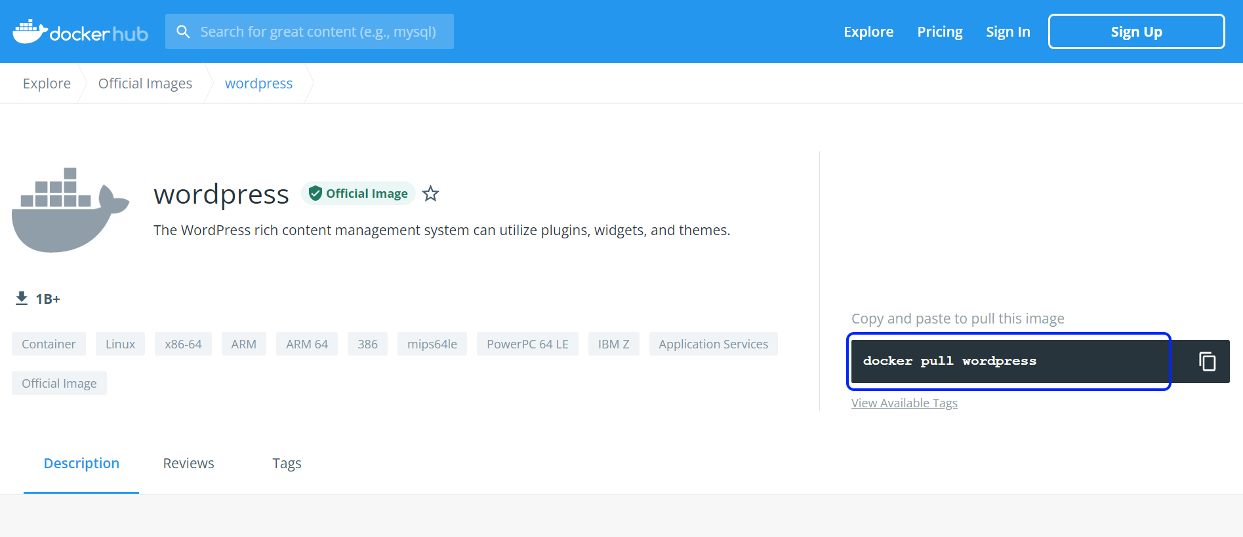Click the wordpress whale logo image
The height and width of the screenshot is (537, 1243).
pyautogui.click(x=71, y=210)
